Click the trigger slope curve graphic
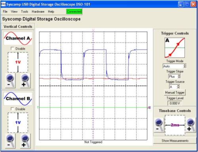The image size is (198, 152). pyautogui.click(x=175, y=48)
